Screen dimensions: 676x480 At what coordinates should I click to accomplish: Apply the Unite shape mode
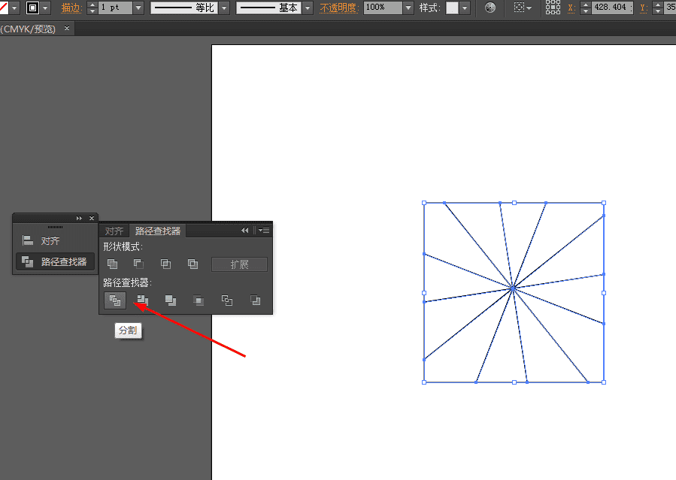click(x=112, y=264)
